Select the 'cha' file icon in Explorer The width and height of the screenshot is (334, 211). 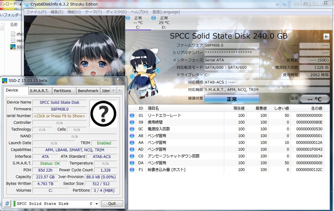(x=13, y=34)
